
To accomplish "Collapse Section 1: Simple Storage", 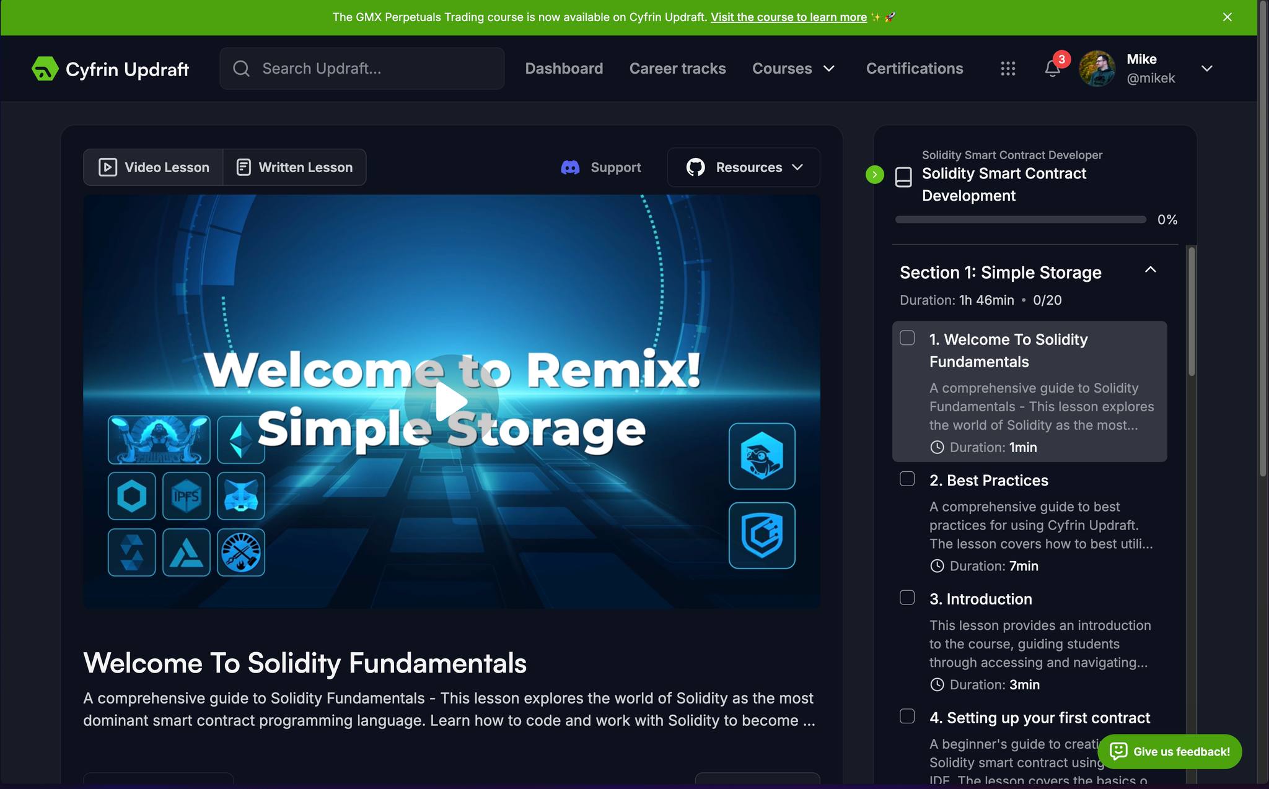I will click(x=1151, y=270).
